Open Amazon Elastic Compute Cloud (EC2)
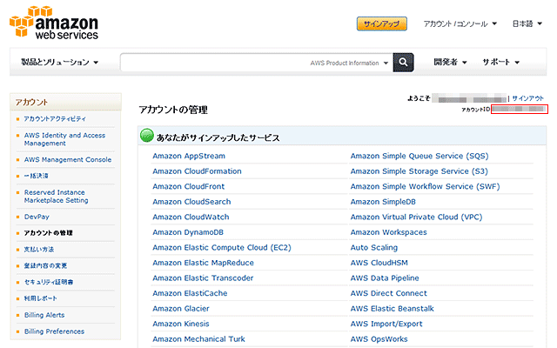557x348 pixels. click(x=222, y=247)
